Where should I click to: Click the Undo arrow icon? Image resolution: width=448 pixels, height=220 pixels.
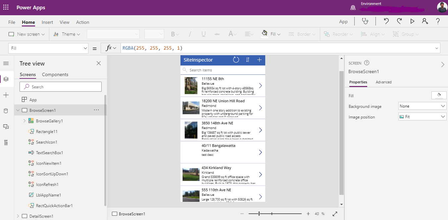386,21
